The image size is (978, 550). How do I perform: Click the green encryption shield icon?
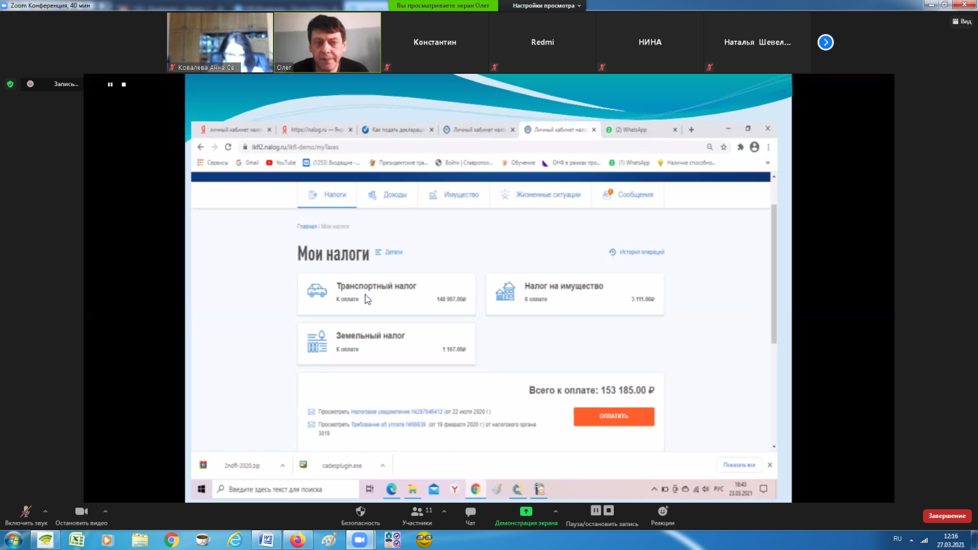pyautogui.click(x=10, y=84)
